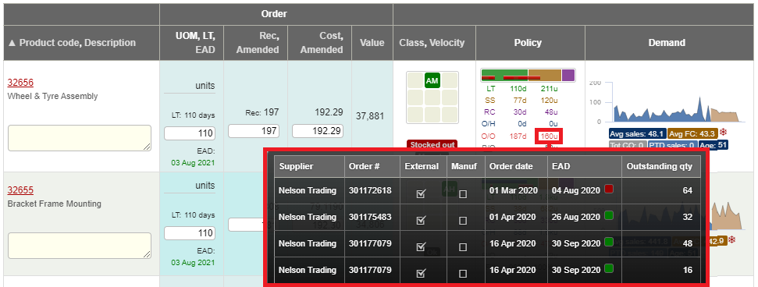
Task: Toggle External checkbox for order 301175483
Action: tap(421, 221)
